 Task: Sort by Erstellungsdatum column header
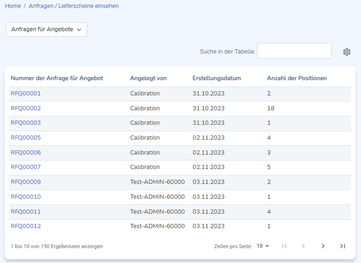(217, 78)
